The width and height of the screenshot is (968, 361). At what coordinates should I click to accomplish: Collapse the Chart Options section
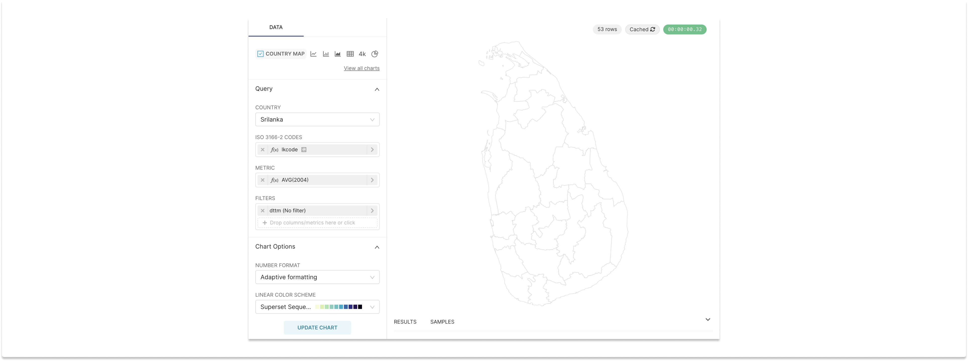377,247
